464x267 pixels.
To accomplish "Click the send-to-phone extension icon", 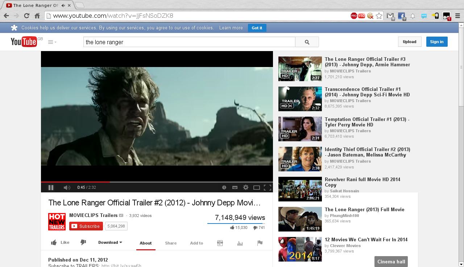I will coord(435,16).
